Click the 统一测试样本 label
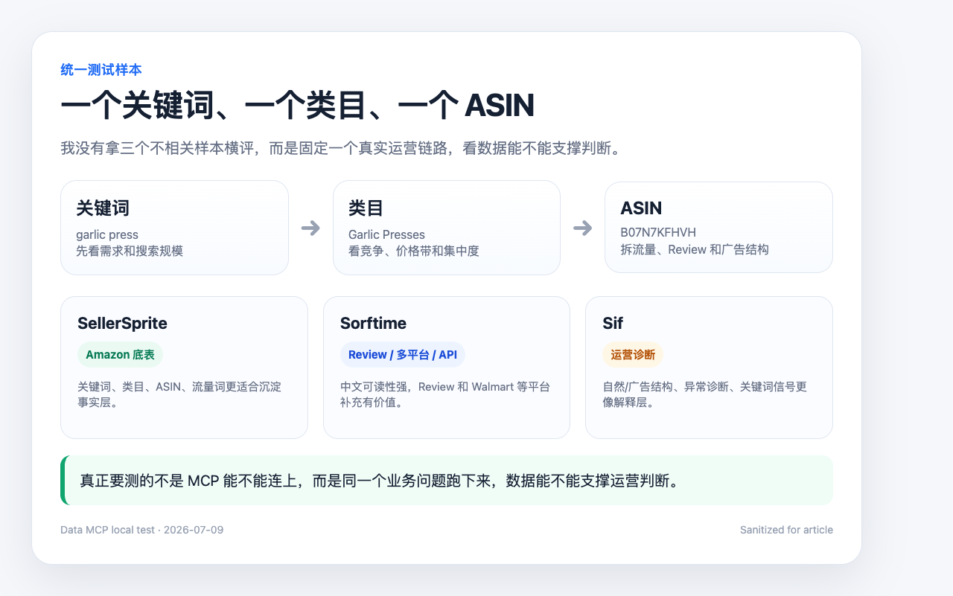953x596 pixels. coord(101,70)
